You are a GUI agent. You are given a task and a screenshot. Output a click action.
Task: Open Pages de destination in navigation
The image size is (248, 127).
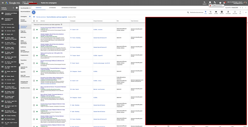tap(24, 31)
